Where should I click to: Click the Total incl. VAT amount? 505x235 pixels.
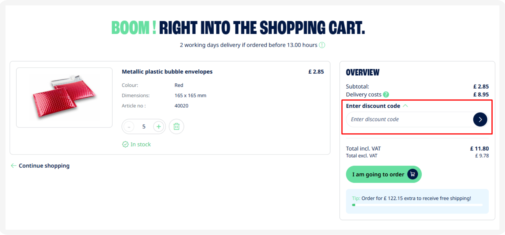click(479, 148)
